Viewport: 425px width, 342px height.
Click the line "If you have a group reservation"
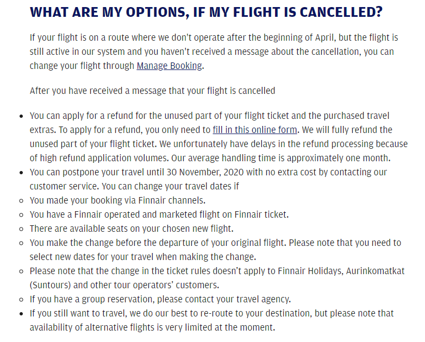(x=160, y=299)
